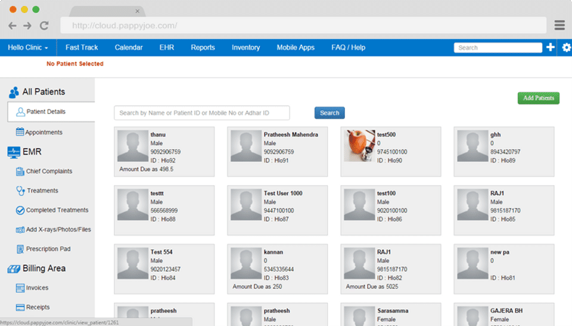Open Chief Complaints section
Image resolution: width=572 pixels, height=326 pixels.
[49, 171]
